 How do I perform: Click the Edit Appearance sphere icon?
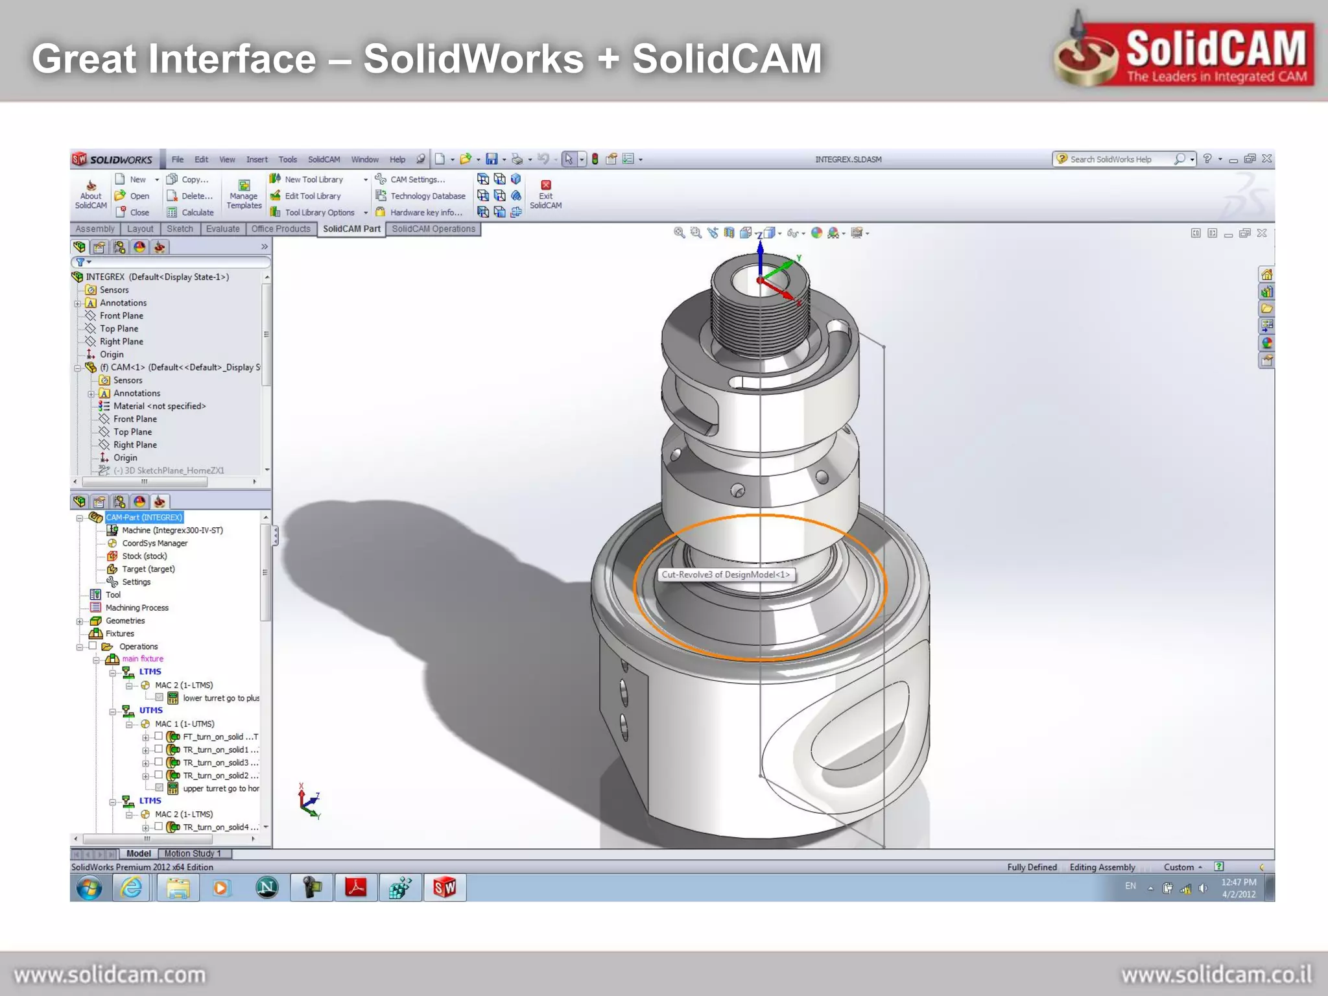pyautogui.click(x=816, y=232)
